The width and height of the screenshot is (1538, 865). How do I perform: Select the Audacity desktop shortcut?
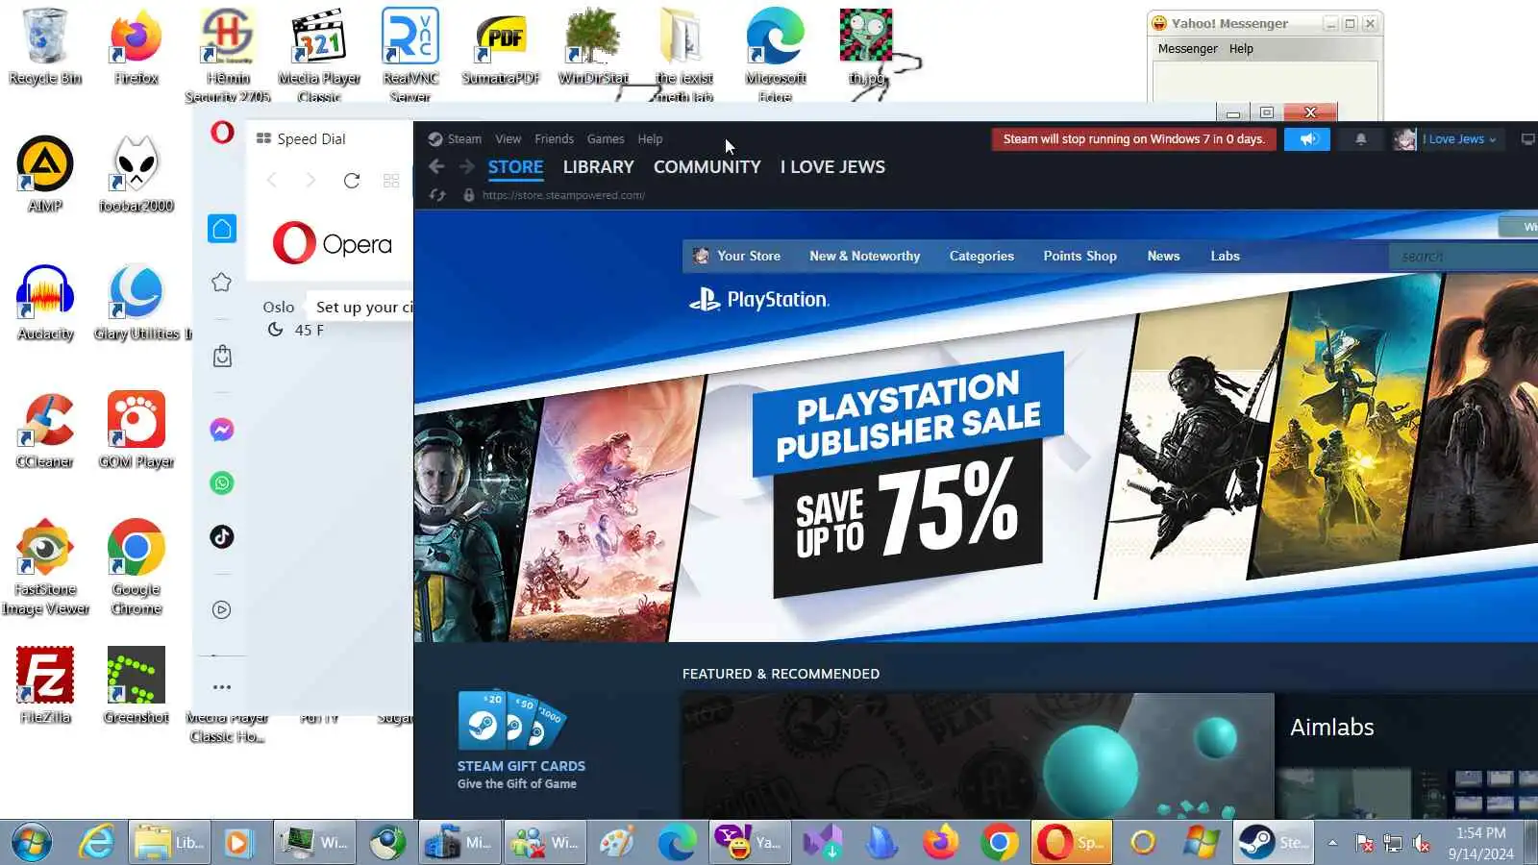point(45,303)
